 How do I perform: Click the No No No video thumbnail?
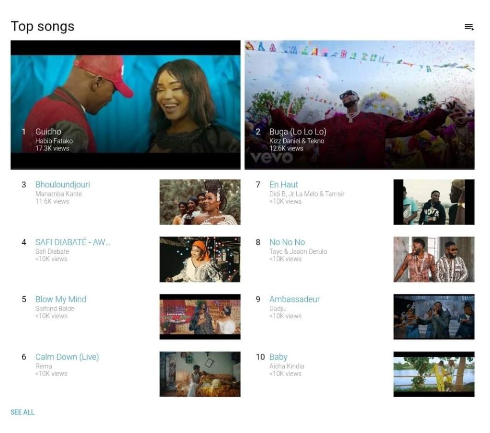pyautogui.click(x=434, y=260)
